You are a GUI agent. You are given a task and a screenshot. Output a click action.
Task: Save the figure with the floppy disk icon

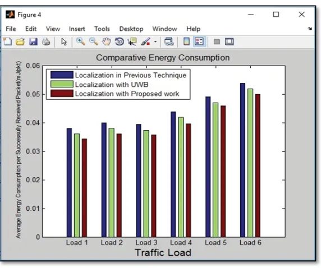pos(33,41)
